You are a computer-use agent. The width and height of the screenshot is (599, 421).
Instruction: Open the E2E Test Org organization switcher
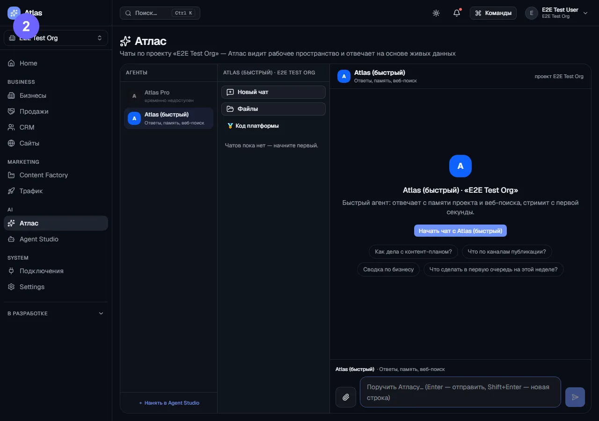pyautogui.click(x=56, y=38)
